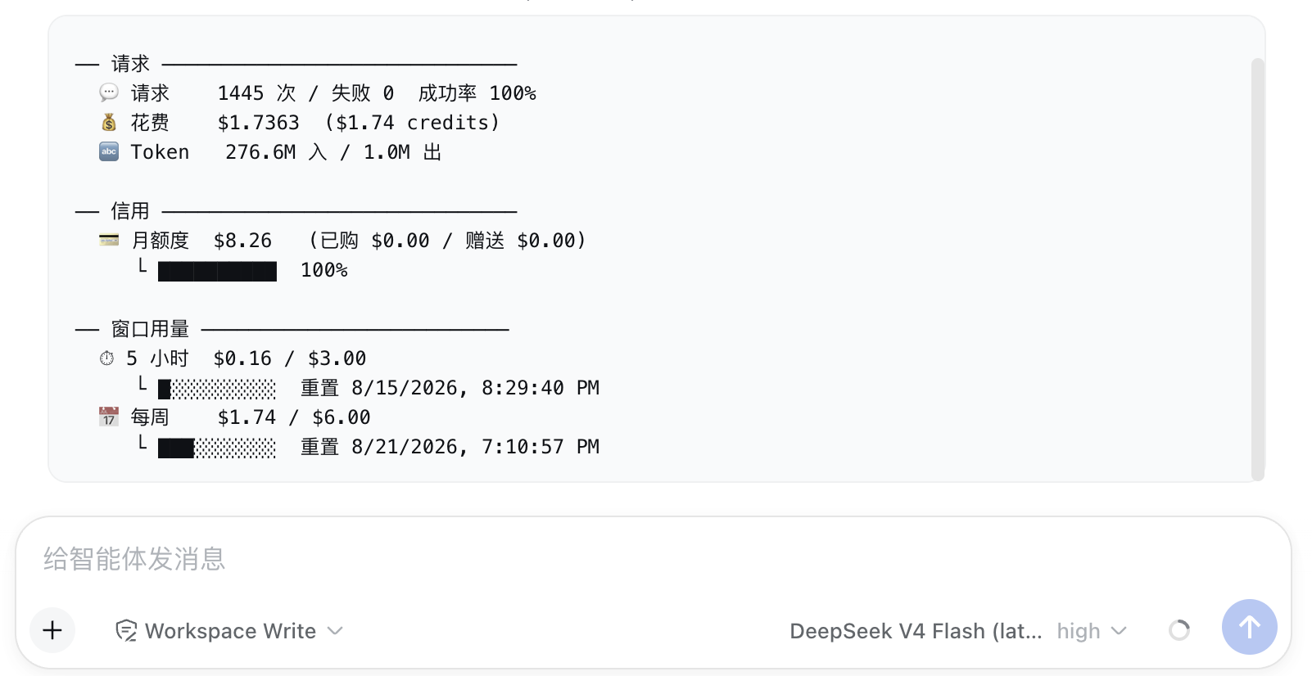The height and width of the screenshot is (676, 1312).
Task: Click the loading spinner indicator
Action: point(1179,630)
